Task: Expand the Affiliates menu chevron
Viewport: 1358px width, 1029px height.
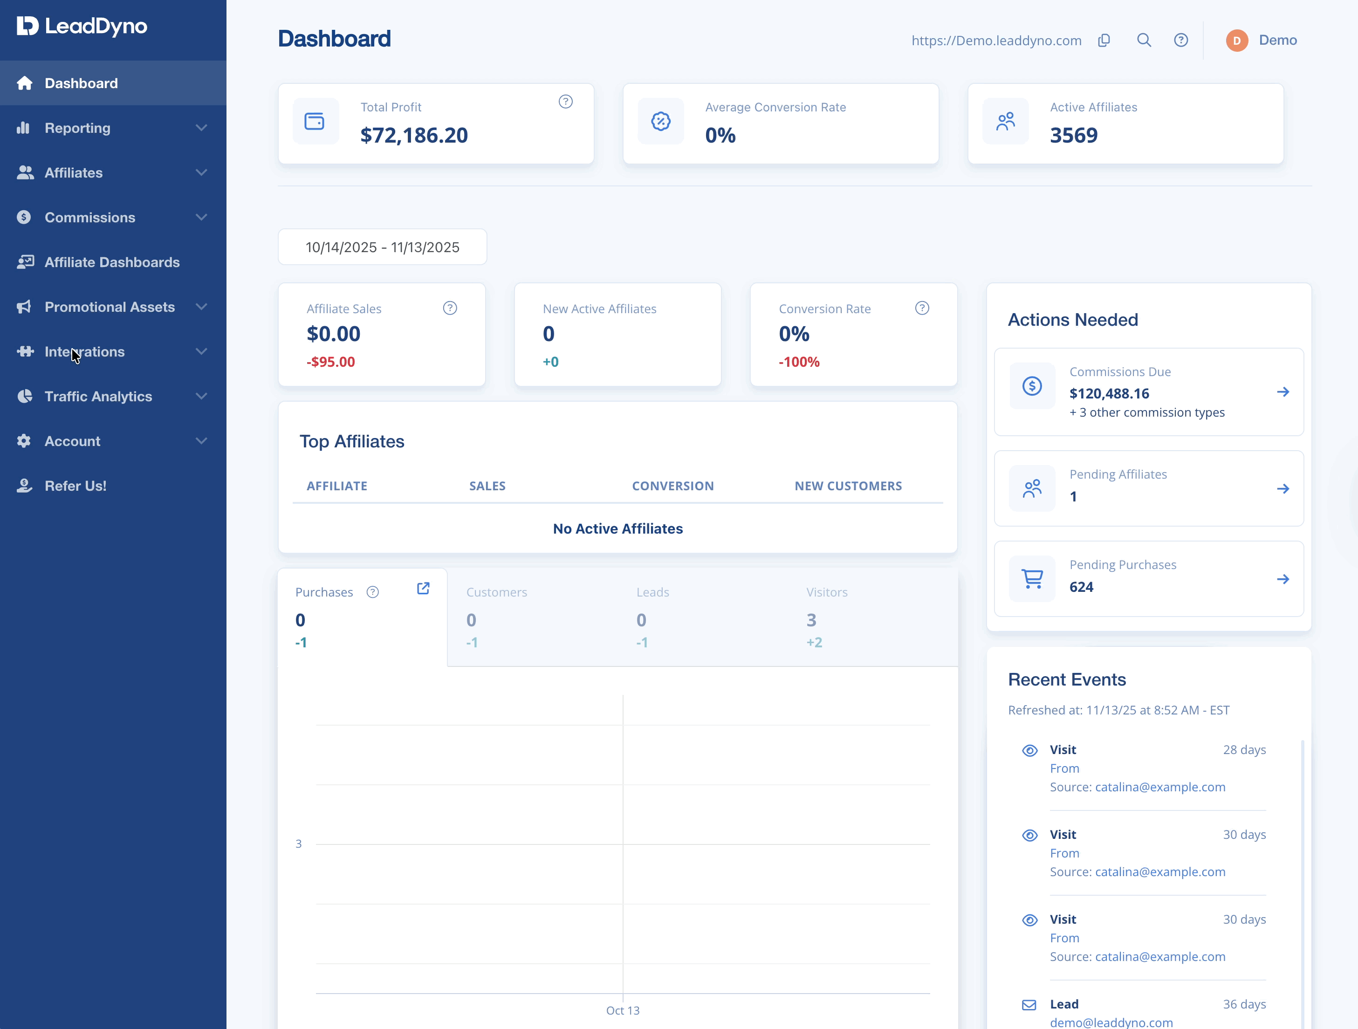Action: click(201, 172)
